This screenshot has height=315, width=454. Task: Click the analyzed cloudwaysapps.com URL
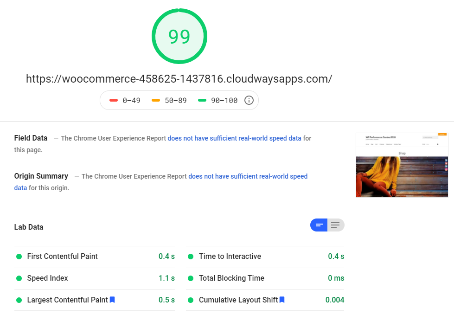tap(179, 79)
